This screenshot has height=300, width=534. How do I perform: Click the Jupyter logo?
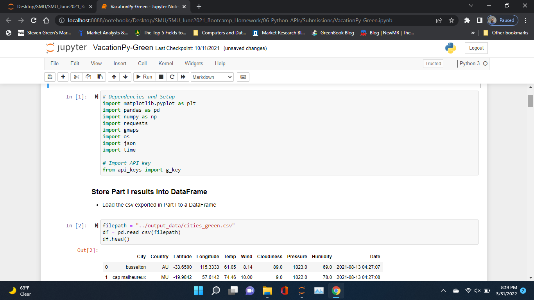tap(66, 48)
